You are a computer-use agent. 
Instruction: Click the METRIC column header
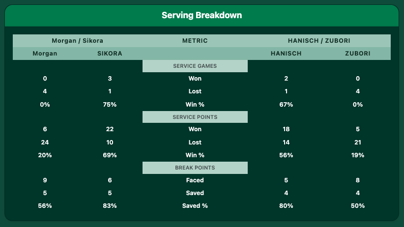pyautogui.click(x=195, y=41)
